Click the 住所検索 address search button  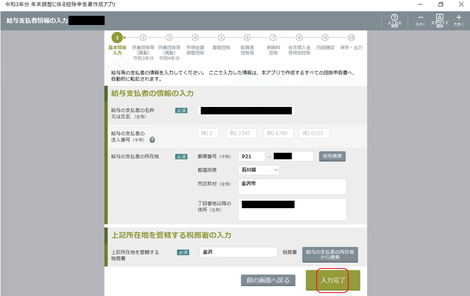pyautogui.click(x=332, y=156)
